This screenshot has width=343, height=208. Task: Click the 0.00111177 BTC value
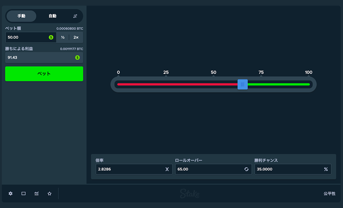point(72,49)
